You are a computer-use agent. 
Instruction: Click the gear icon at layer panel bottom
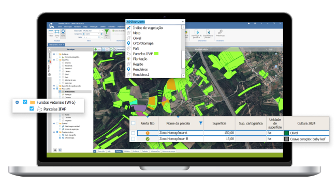pyautogui.click(x=60, y=150)
